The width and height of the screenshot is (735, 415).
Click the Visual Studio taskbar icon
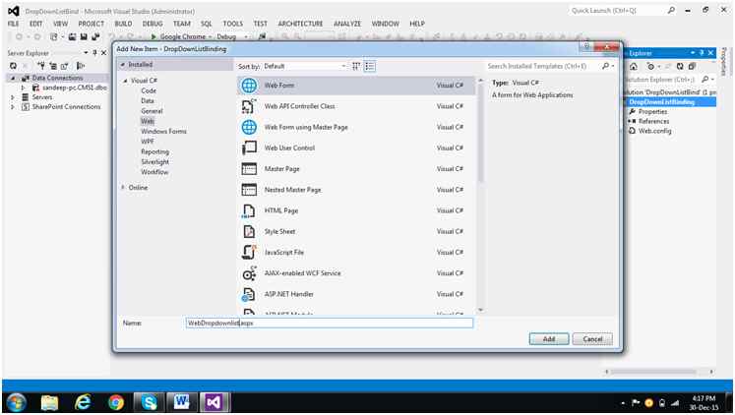coord(214,402)
